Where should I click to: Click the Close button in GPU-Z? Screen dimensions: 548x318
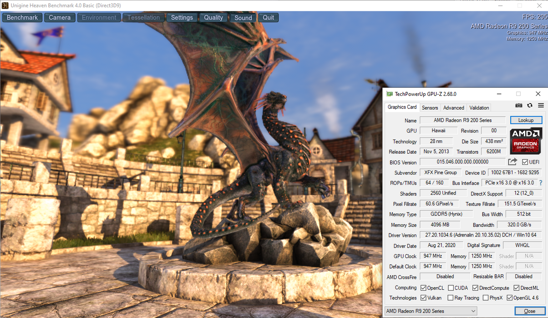[529, 311]
